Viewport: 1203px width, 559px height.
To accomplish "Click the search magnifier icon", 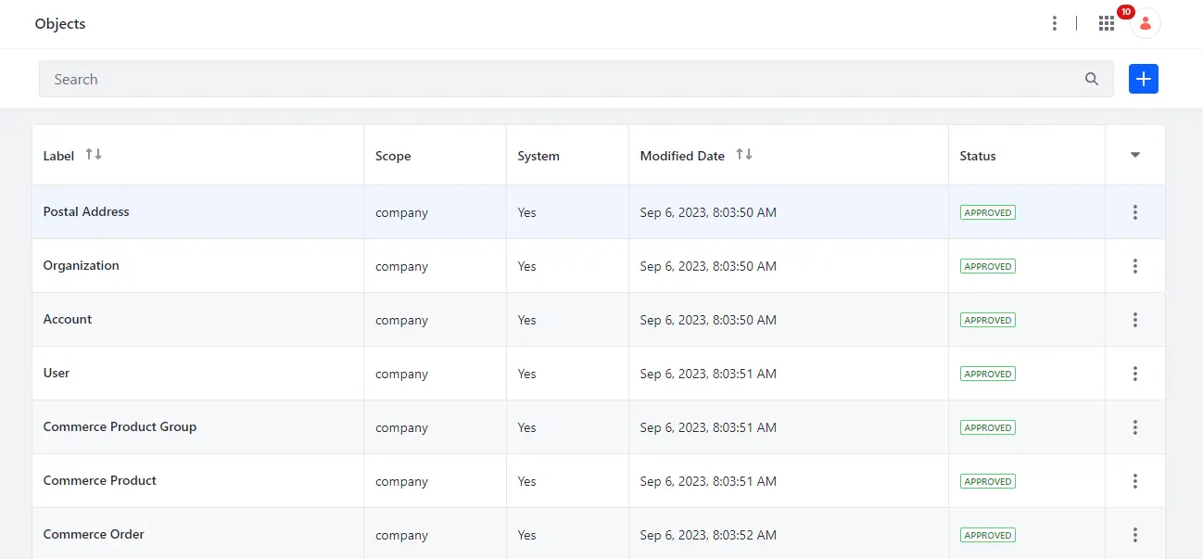I will pyautogui.click(x=1092, y=79).
